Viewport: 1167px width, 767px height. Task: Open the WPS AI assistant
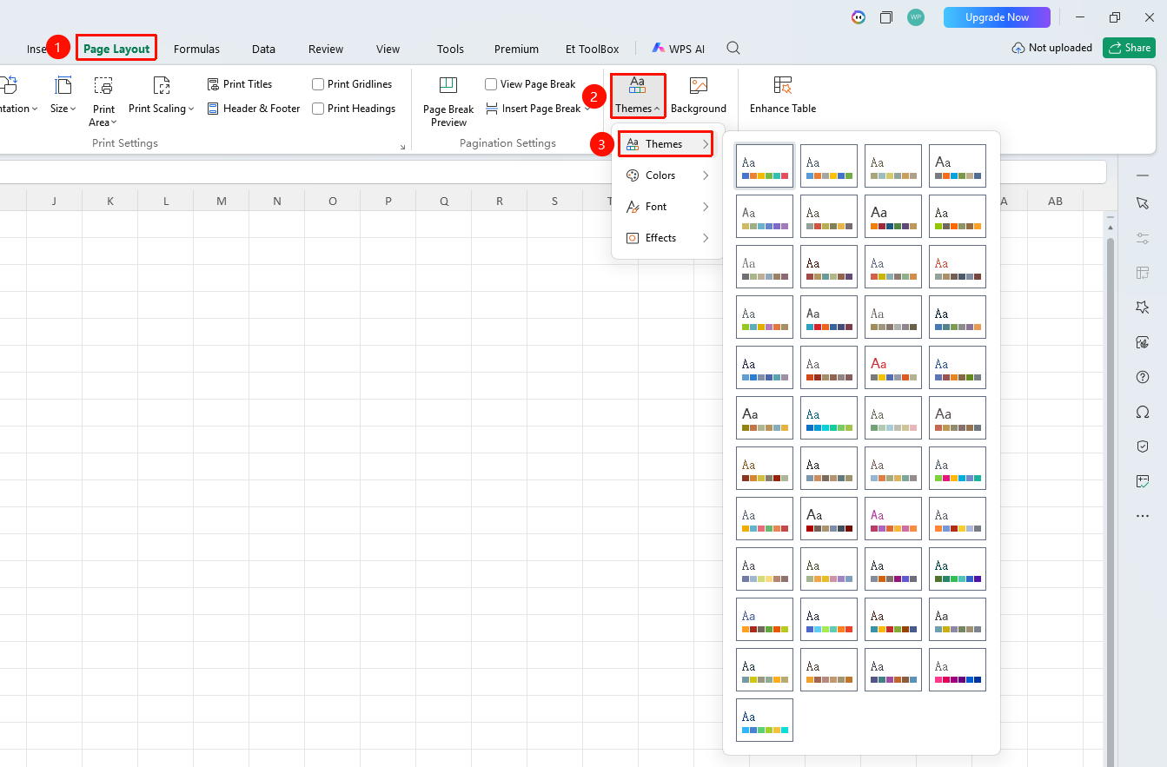pyautogui.click(x=679, y=49)
